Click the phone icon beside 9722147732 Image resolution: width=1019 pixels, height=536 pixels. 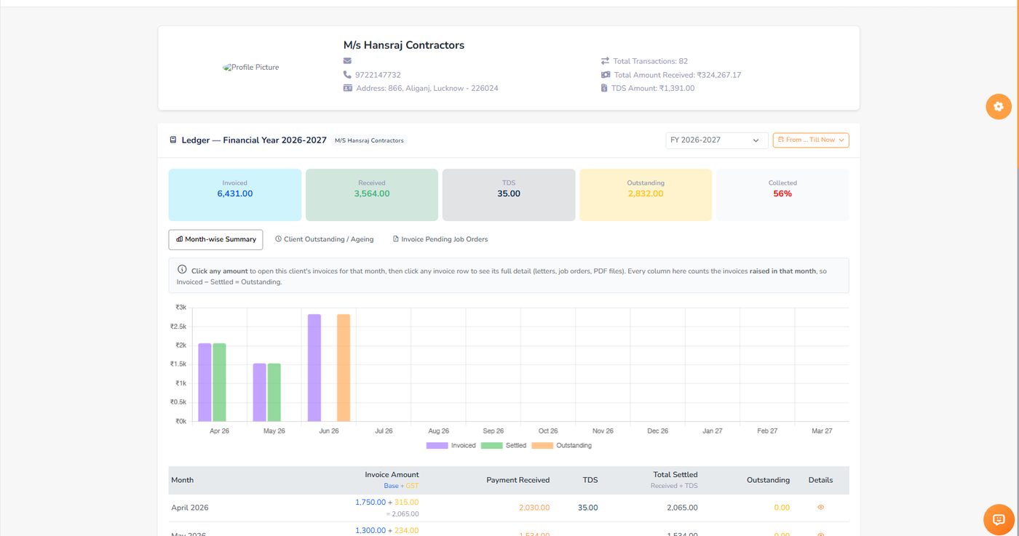347,75
